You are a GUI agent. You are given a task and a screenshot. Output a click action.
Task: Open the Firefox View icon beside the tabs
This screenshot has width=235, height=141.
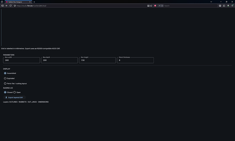pos(2,2)
